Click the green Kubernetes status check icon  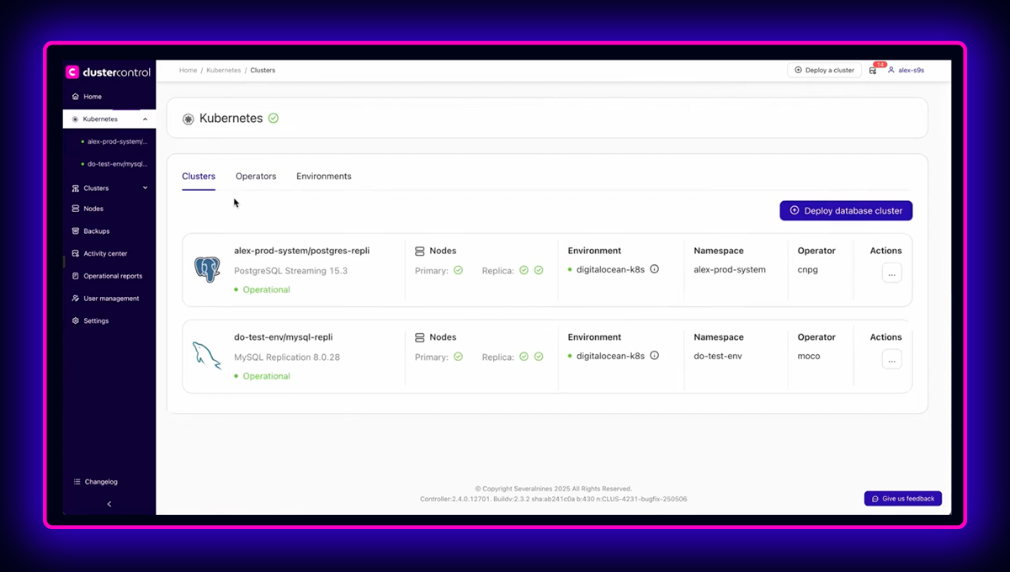coord(274,119)
